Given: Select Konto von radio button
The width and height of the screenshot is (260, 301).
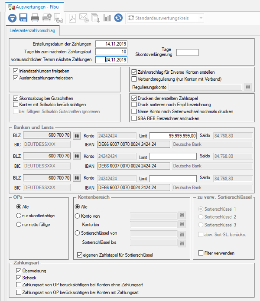Looking at the screenshot, I should click(x=77, y=216).
